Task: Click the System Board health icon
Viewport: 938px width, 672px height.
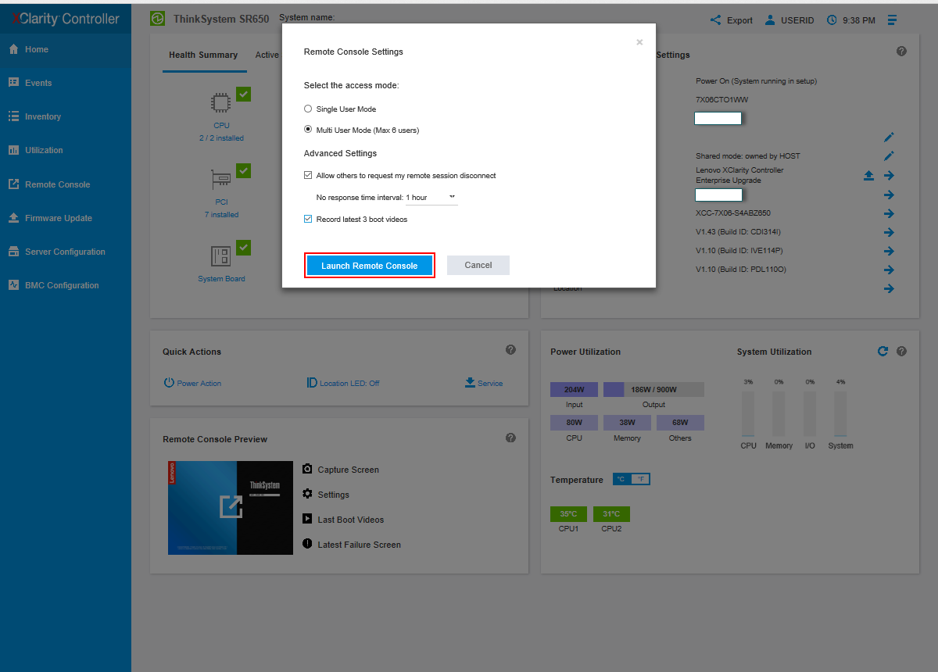Action: tap(221, 256)
